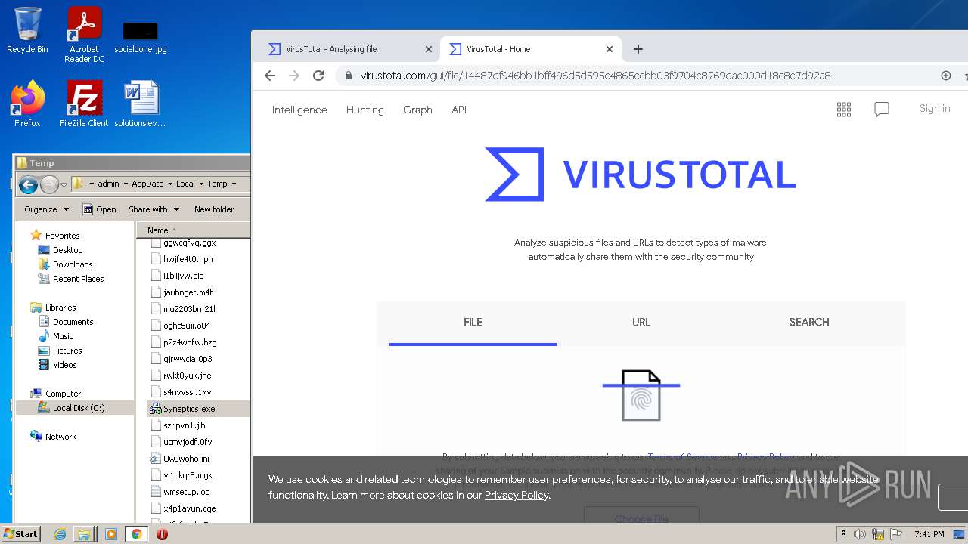
Task: Launch the Firefox desktop shortcut
Action: pyautogui.click(x=27, y=104)
